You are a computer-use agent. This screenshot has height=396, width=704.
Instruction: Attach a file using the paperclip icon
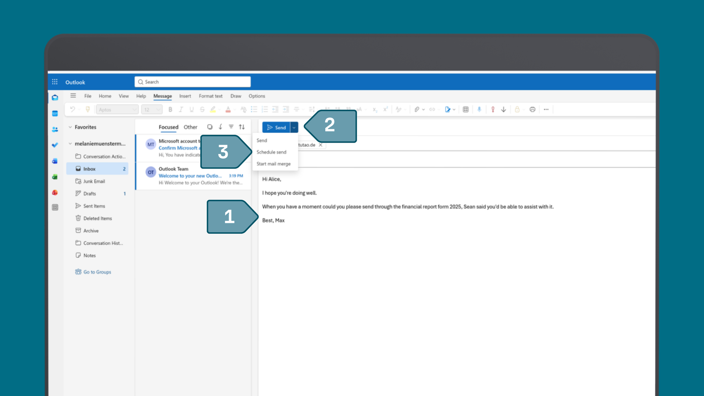pos(418,109)
